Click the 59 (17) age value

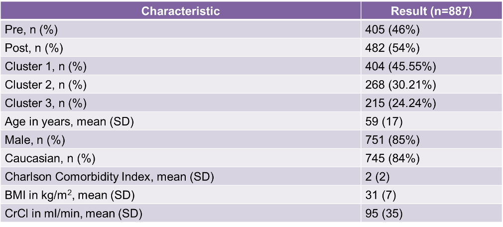click(383, 121)
